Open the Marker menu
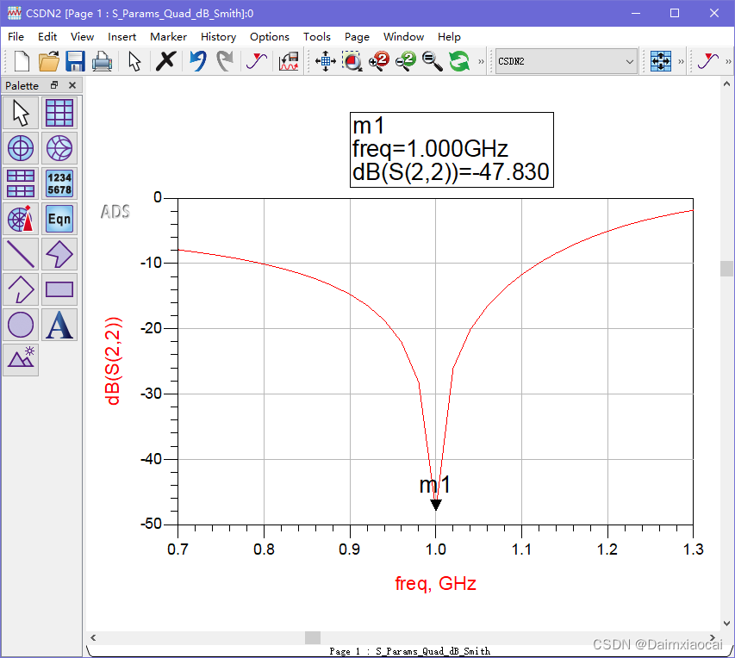Image resolution: width=735 pixels, height=658 pixels. pyautogui.click(x=168, y=36)
